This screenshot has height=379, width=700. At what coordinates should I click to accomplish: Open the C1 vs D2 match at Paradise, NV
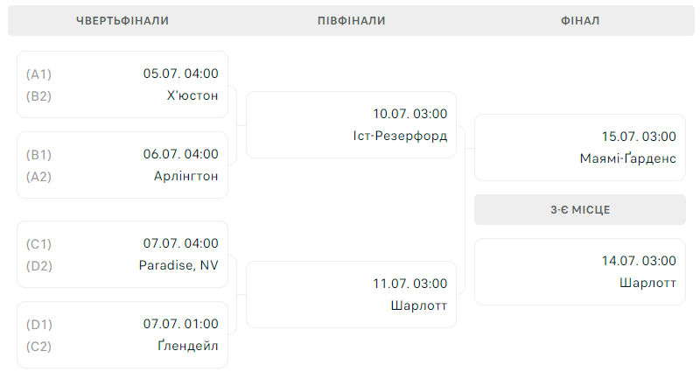122,255
